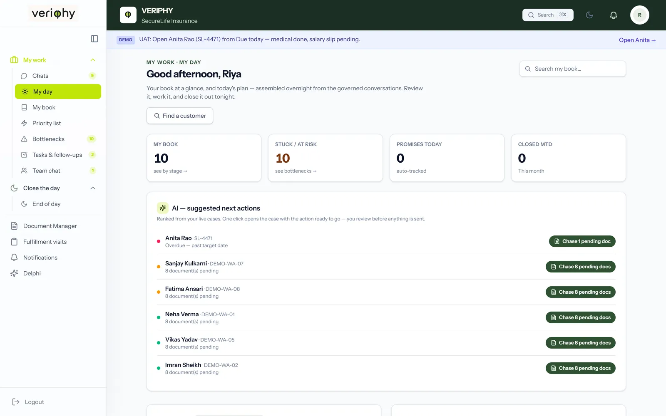666x416 pixels.
Task: Chase 8 pending docs for Vikas Yadav
Action: tap(581, 343)
